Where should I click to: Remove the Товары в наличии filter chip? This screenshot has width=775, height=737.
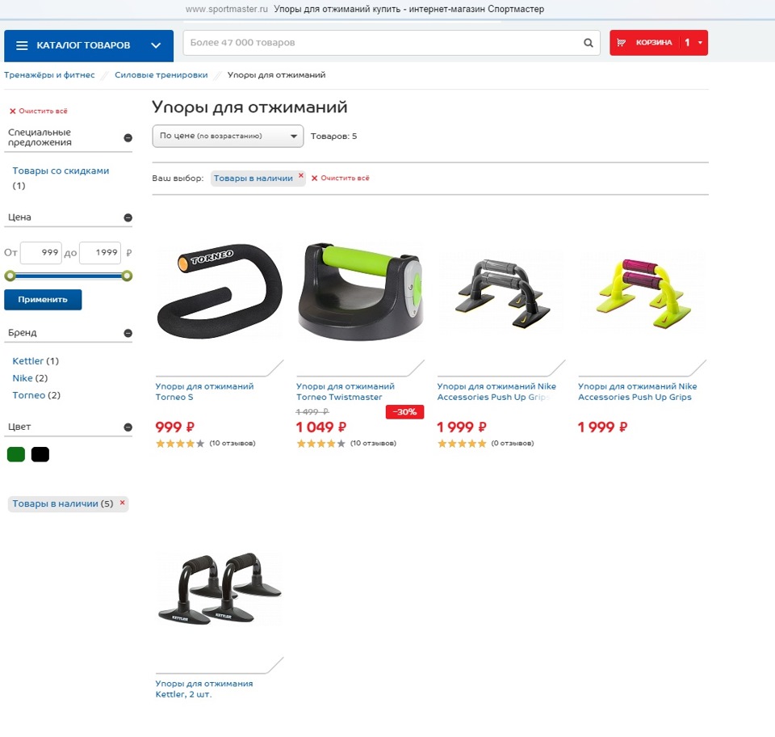pyautogui.click(x=301, y=175)
